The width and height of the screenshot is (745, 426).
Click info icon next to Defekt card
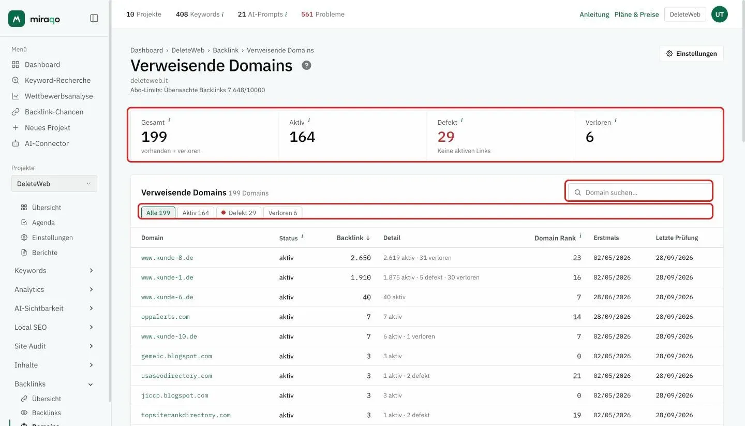coord(462,120)
